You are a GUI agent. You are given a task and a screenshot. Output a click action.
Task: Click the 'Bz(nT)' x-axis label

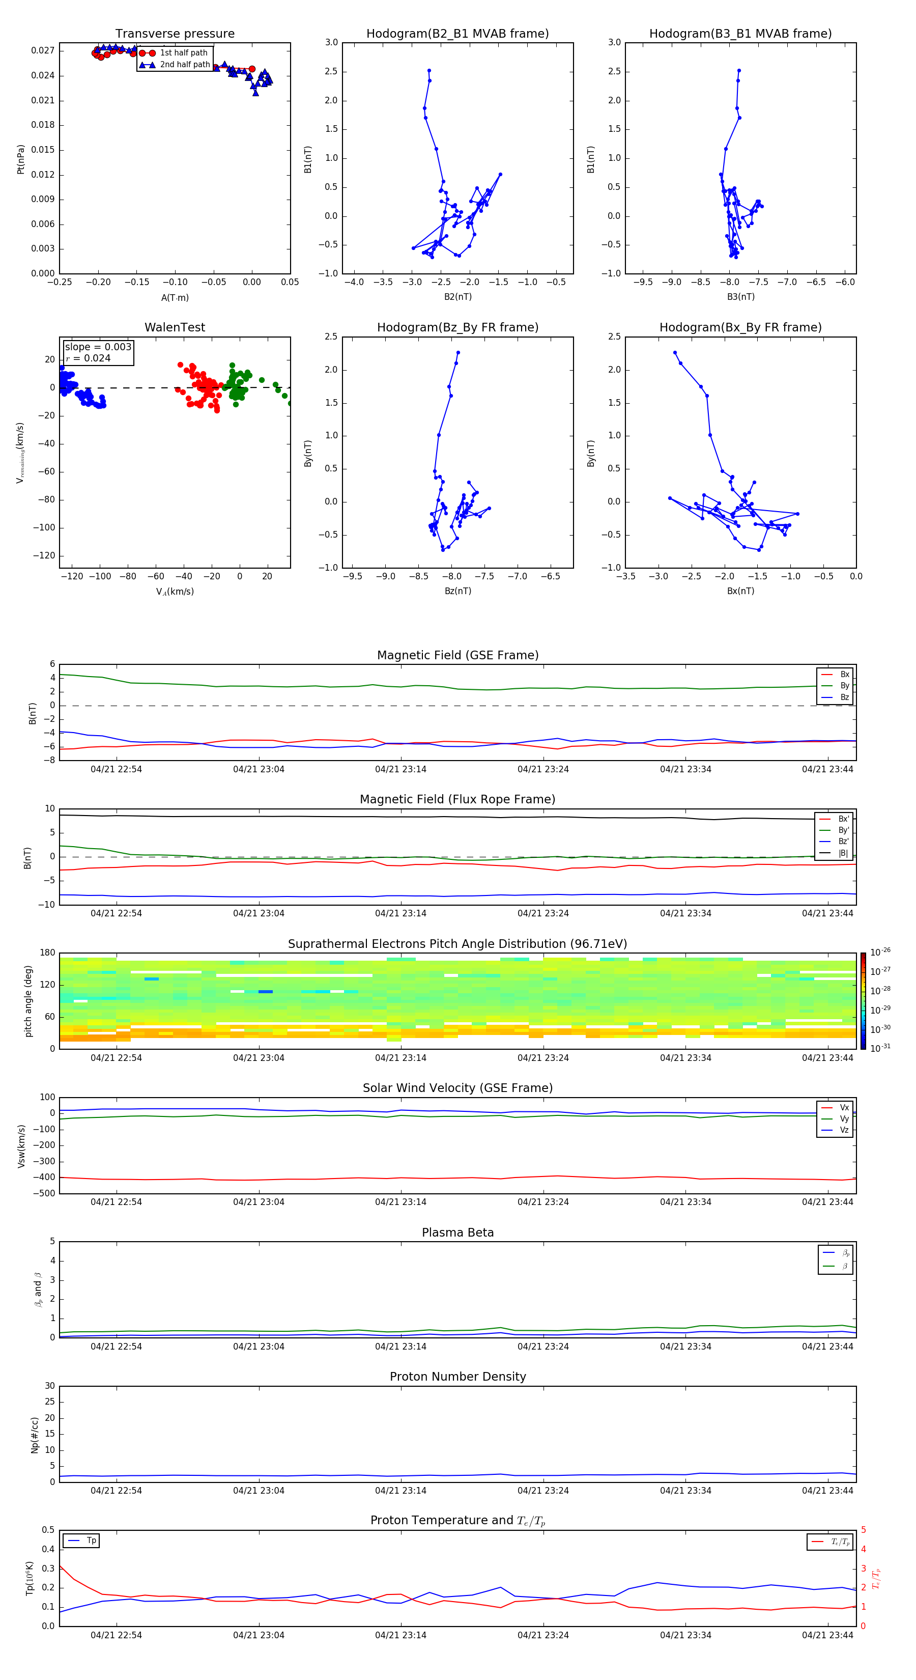click(457, 591)
